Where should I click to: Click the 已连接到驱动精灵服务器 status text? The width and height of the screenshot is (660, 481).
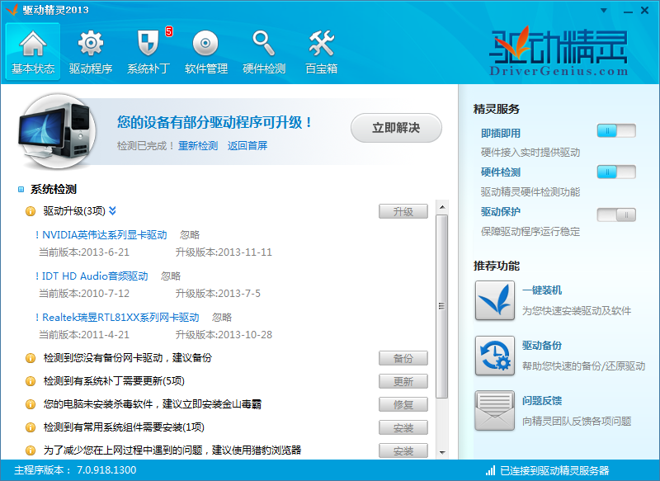tap(554, 470)
